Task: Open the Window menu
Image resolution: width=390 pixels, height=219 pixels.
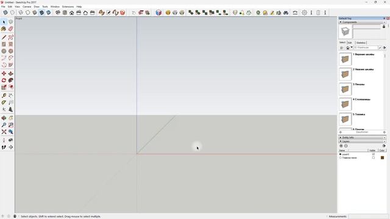Action: click(x=55, y=7)
